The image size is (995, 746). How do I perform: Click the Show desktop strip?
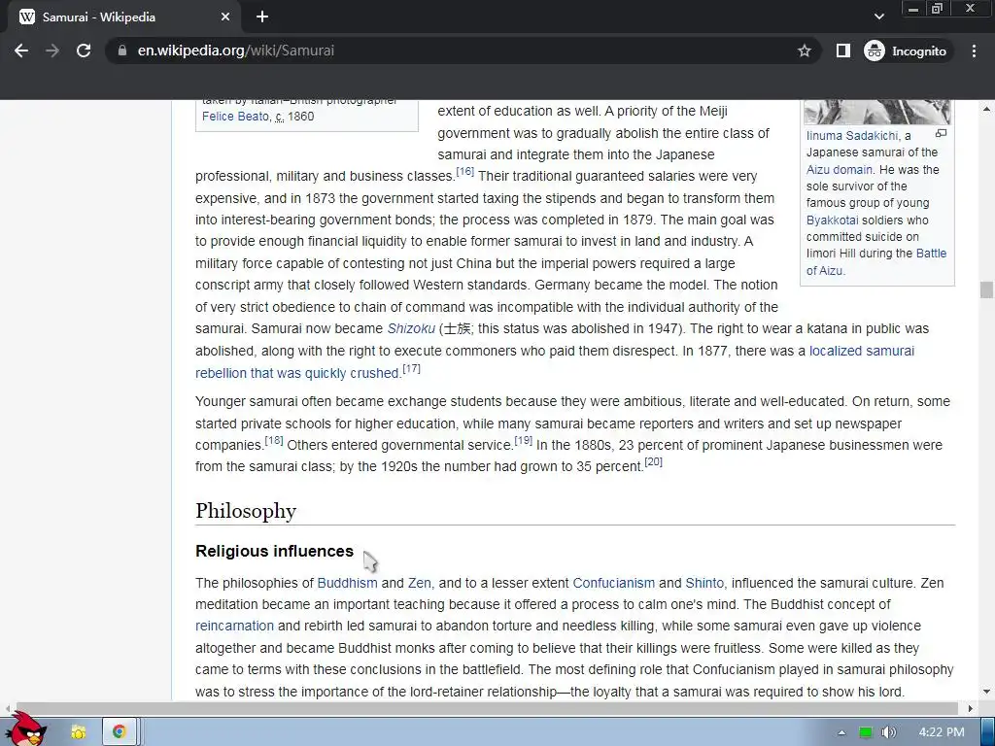click(x=988, y=732)
